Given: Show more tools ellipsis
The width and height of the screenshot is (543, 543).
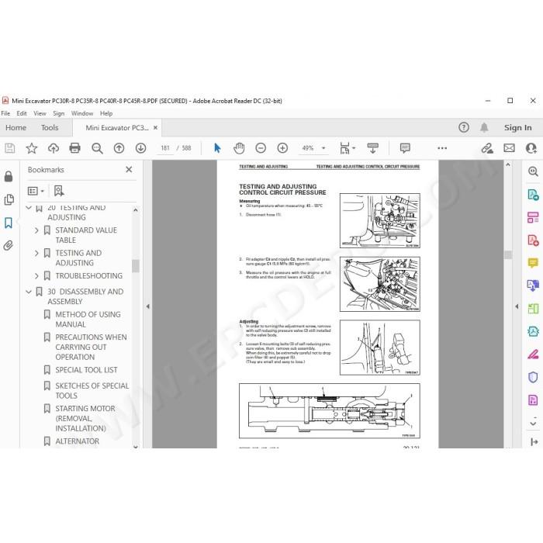Looking at the screenshot, I should pyautogui.click(x=442, y=148).
